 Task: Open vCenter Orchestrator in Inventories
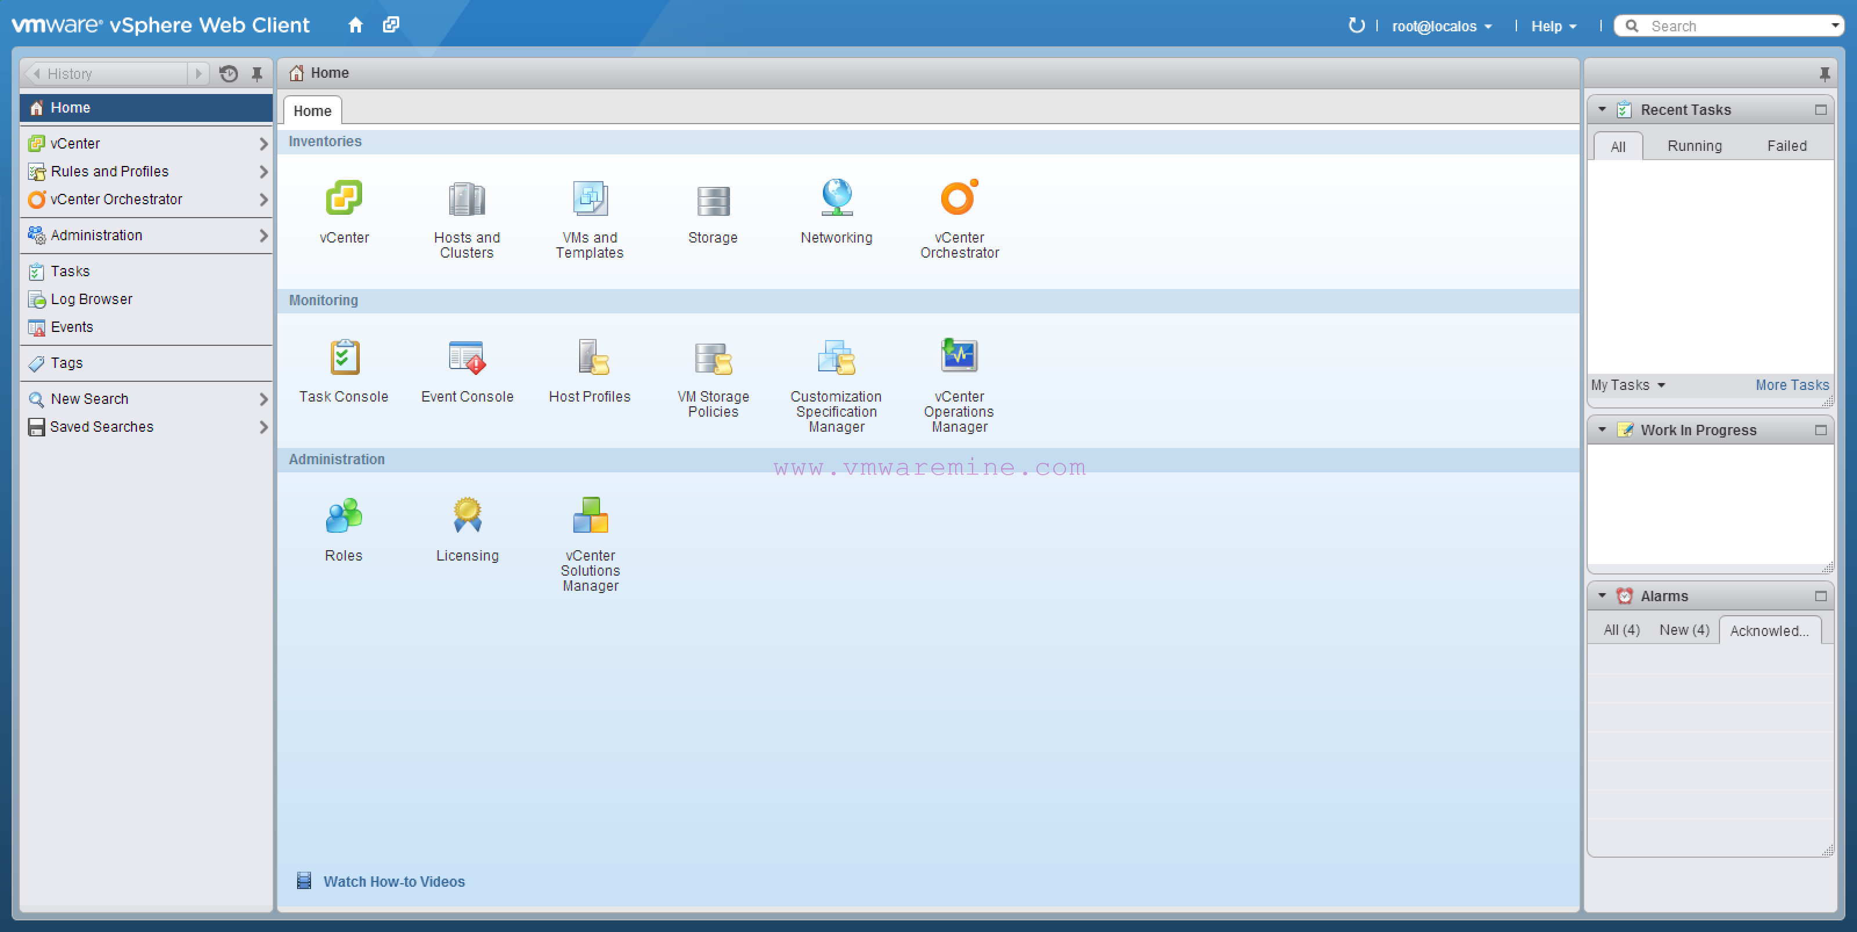coord(959,197)
